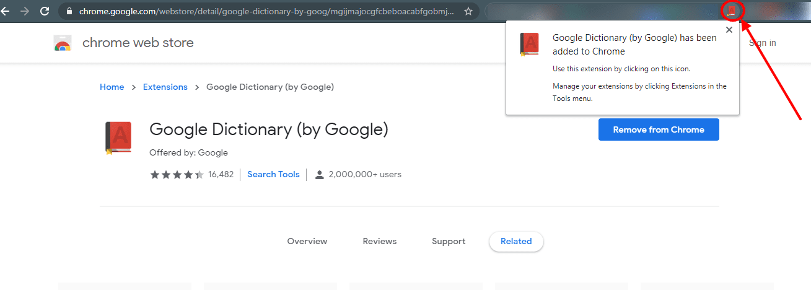Click the chrome web store logo
This screenshot has width=811, height=290.
pyautogui.click(x=63, y=43)
